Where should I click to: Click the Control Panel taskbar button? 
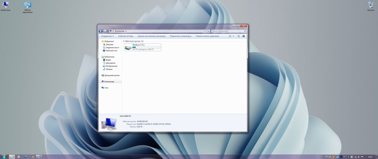point(39,157)
